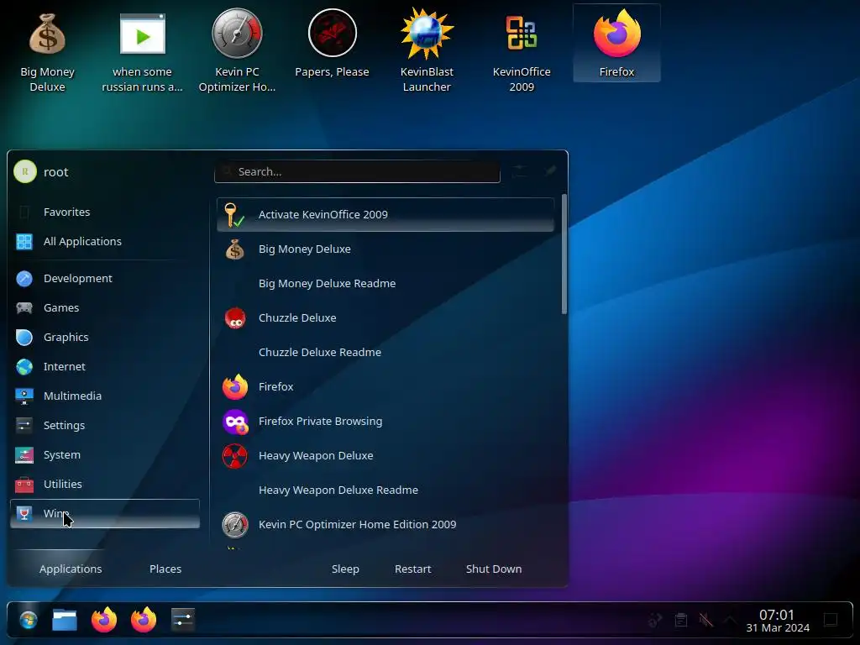Click the root user avatar in the menu
This screenshot has height=645, width=860.
click(x=24, y=171)
